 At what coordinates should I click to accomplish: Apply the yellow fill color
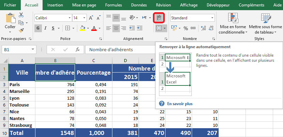(82, 28)
